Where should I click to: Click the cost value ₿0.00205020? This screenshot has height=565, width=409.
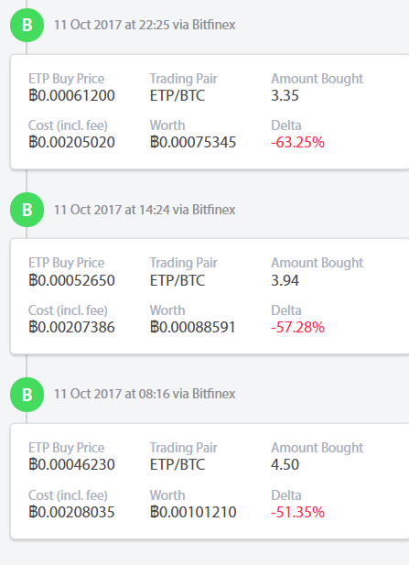click(71, 142)
